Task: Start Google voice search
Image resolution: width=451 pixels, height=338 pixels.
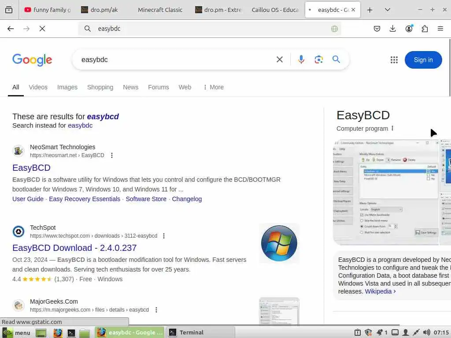Action: [301, 59]
